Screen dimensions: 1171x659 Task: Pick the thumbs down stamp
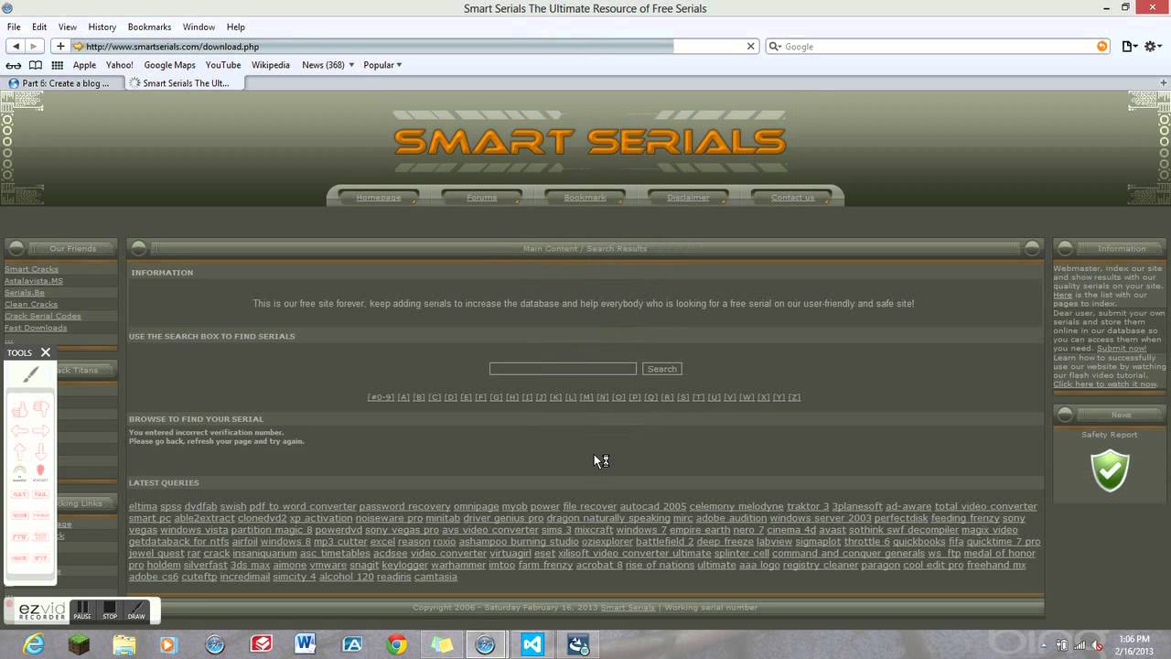tap(41, 409)
